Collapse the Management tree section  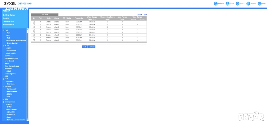3,102
